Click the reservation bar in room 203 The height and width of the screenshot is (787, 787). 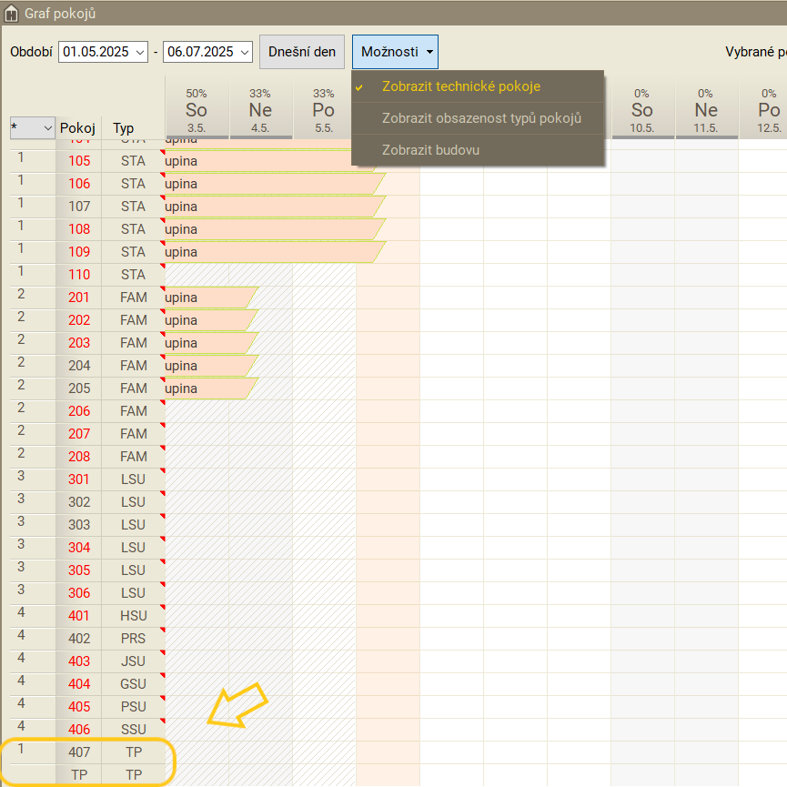tap(205, 343)
